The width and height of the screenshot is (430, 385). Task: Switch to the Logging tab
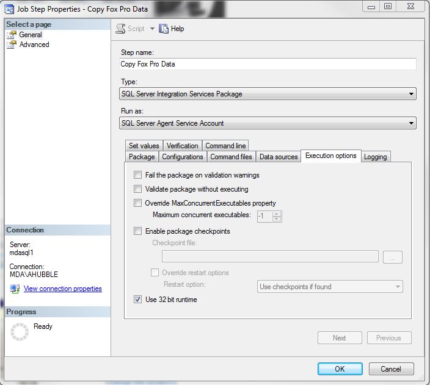[x=376, y=157]
